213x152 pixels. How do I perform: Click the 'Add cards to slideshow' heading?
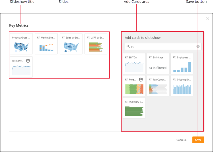[x=143, y=38]
